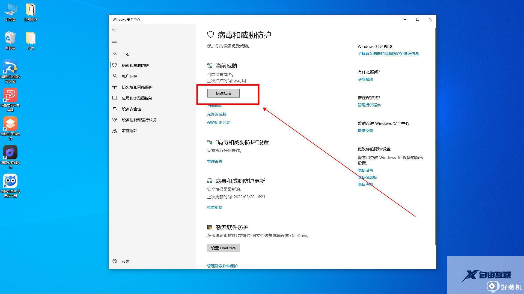This screenshot has height=294, width=524.
Task: Click the ransomware protection icon
Action: 210,227
